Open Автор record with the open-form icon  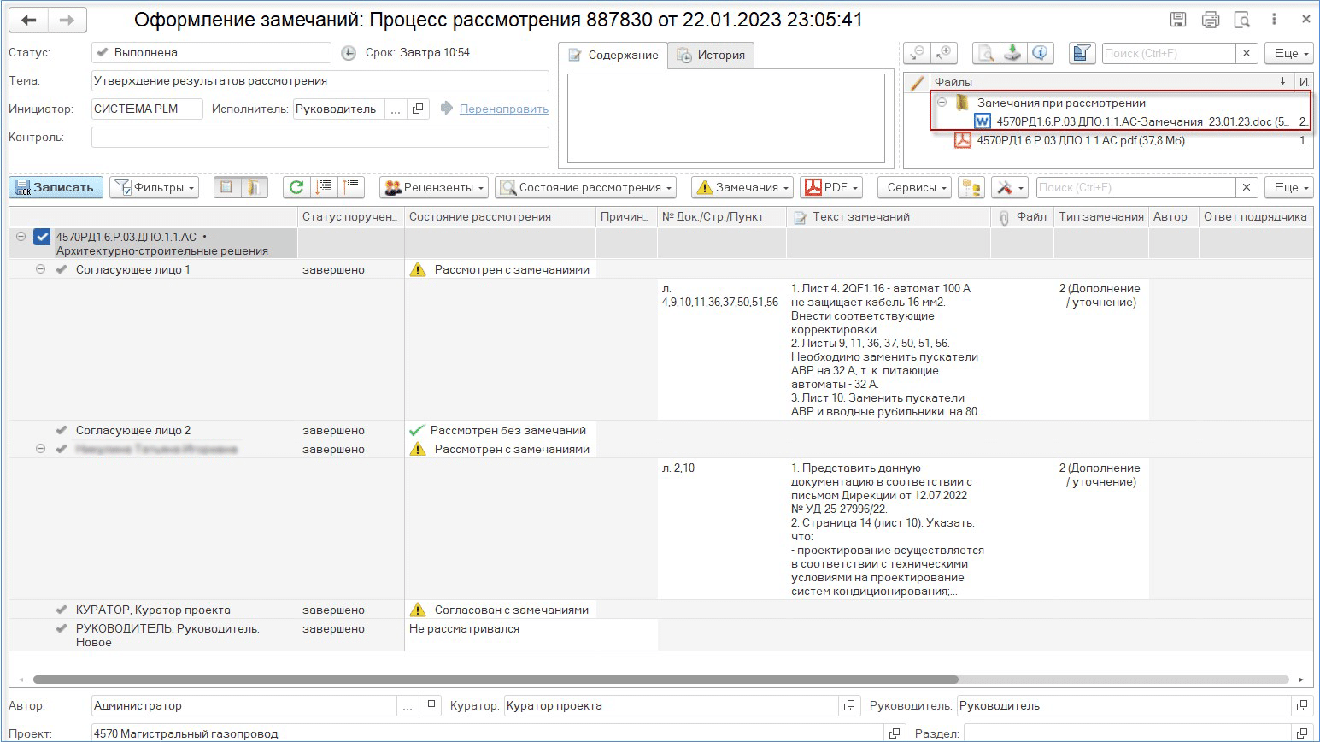pyautogui.click(x=430, y=705)
